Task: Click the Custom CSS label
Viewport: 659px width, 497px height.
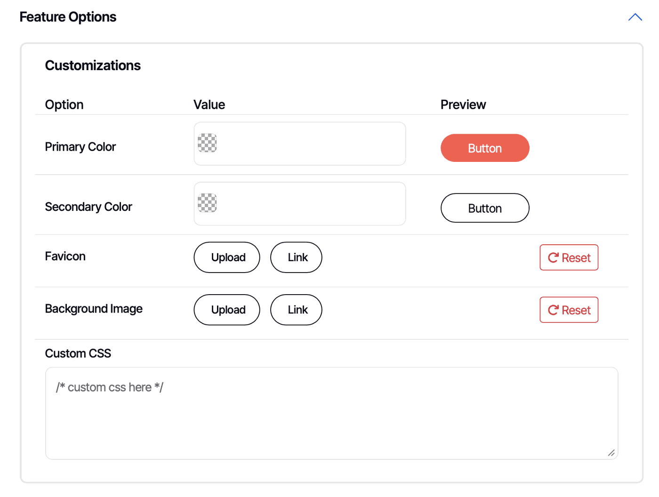Action: (78, 353)
